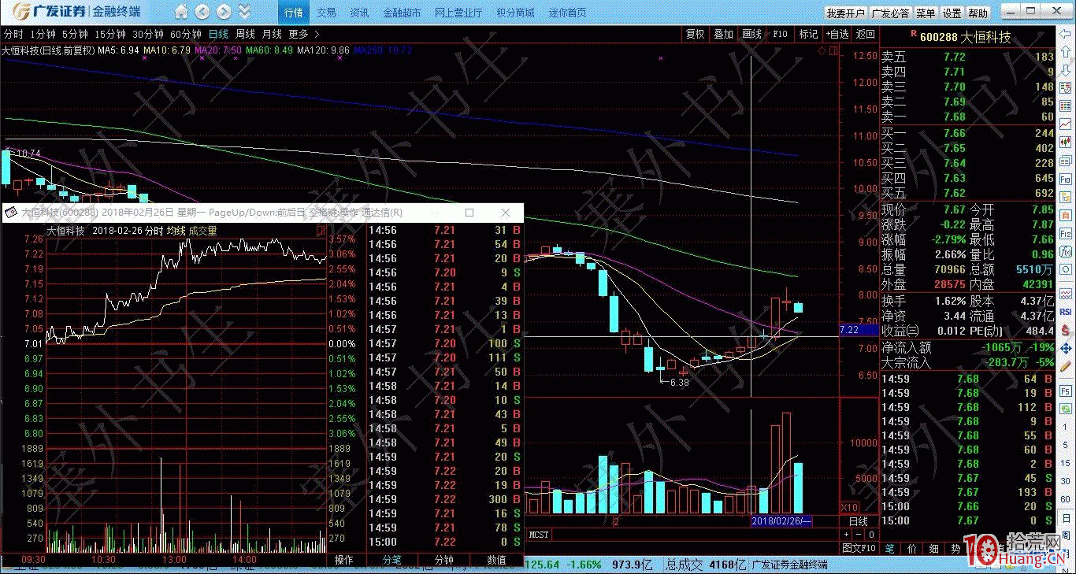Click the red R badge beside 600288
Image resolution: width=1076 pixels, height=574 pixels.
[x=914, y=34]
